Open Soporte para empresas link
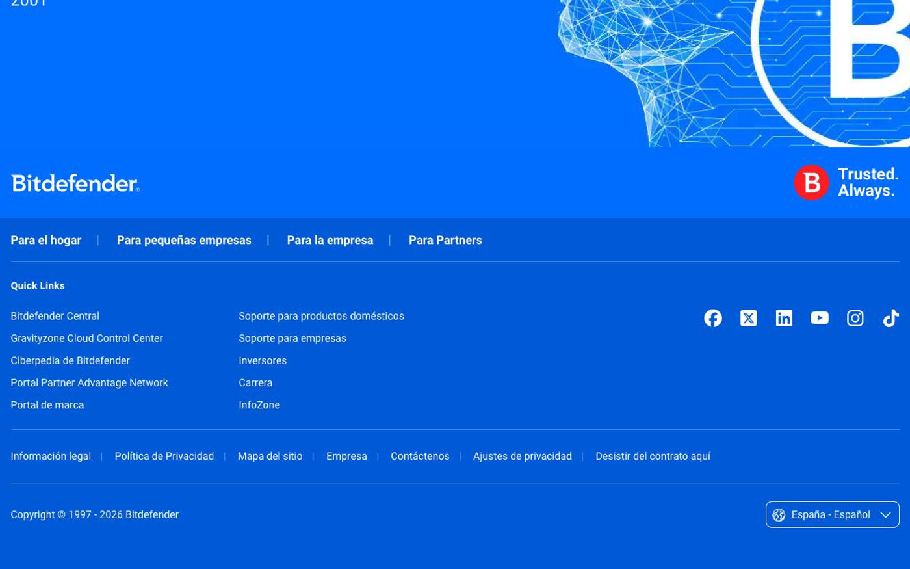 point(292,338)
